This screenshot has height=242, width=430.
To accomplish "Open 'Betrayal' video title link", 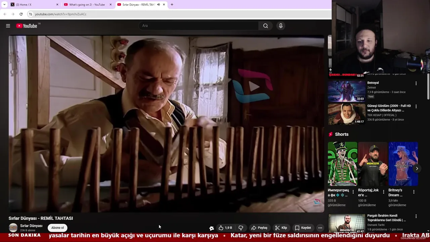I will coord(373,83).
